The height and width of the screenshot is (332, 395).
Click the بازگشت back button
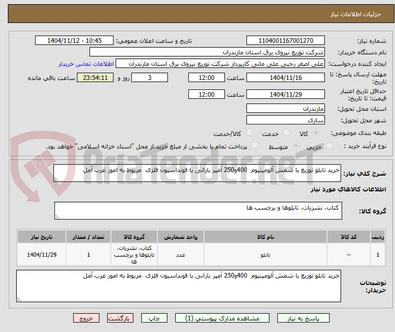120,318
